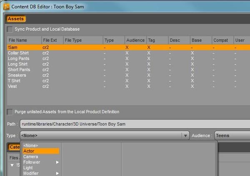Select the Sneakers asset row
Viewport: 250px width, 176px height.
(128, 75)
